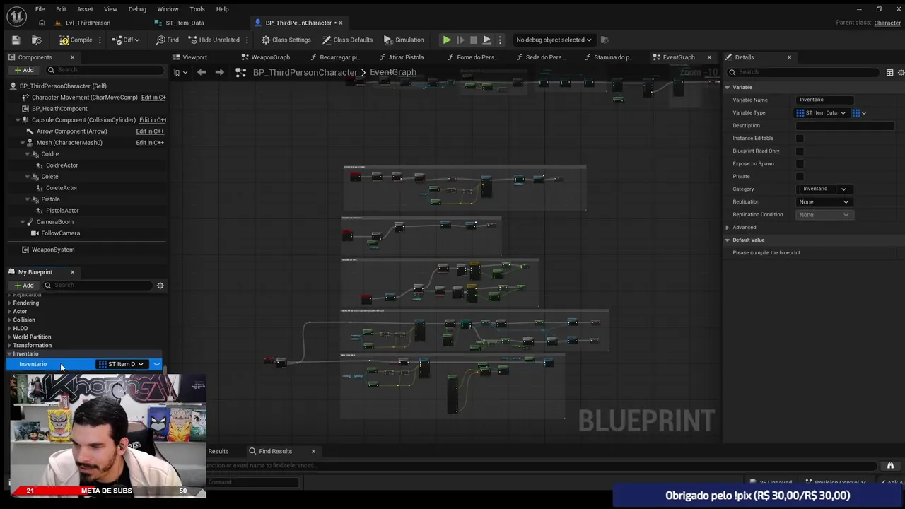Select PistolaActor in the tree

click(62, 211)
